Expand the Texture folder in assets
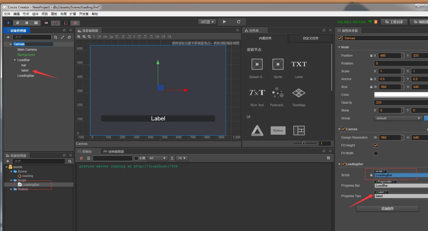428x231 pixels. tap(11, 189)
